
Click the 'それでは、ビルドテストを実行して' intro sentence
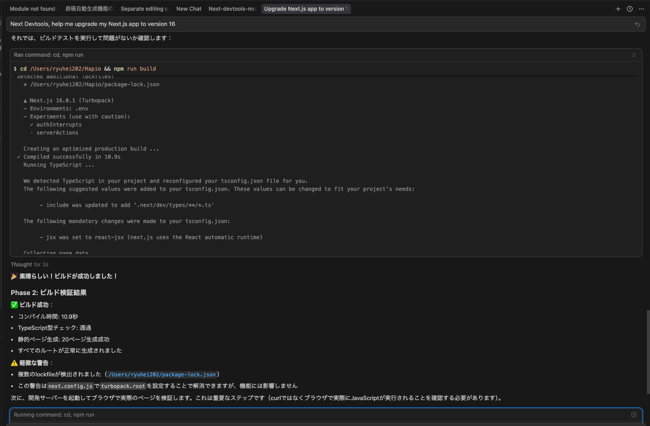tap(91, 38)
